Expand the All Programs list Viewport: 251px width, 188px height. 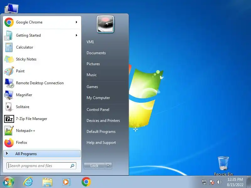point(42,154)
